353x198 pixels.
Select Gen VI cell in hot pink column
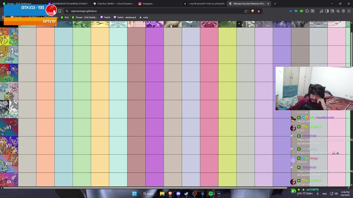(209, 127)
